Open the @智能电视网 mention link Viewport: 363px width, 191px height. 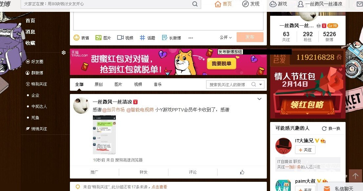(x=140, y=110)
